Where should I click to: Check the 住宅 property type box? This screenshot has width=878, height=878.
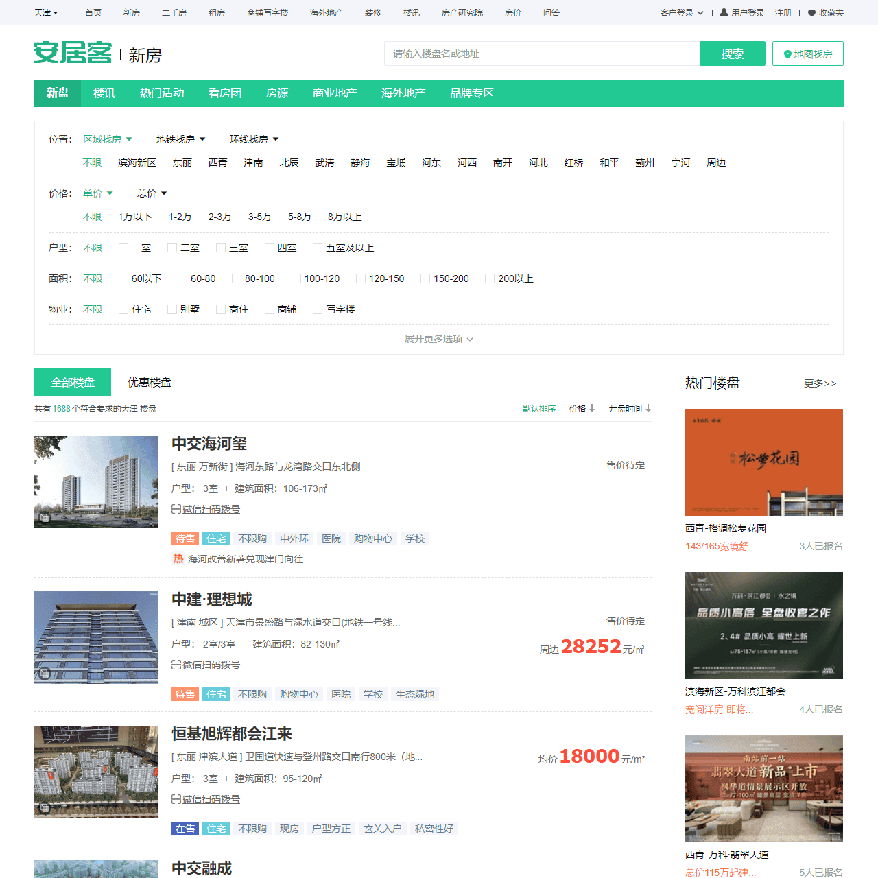[x=123, y=309]
